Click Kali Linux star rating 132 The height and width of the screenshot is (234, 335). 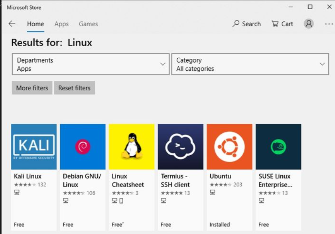click(x=30, y=184)
